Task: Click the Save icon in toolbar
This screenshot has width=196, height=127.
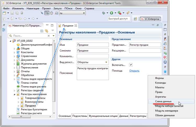Action: [12, 13]
